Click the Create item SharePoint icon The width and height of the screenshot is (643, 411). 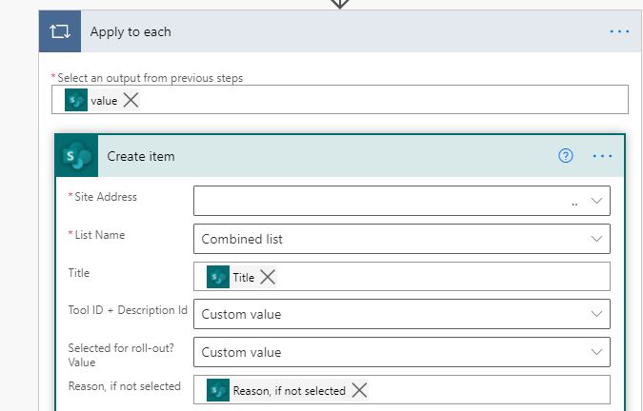pyautogui.click(x=75, y=156)
